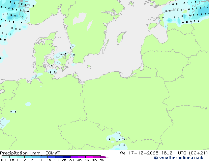
Task: Click the '45' scale label
Action: pos(94,160)
